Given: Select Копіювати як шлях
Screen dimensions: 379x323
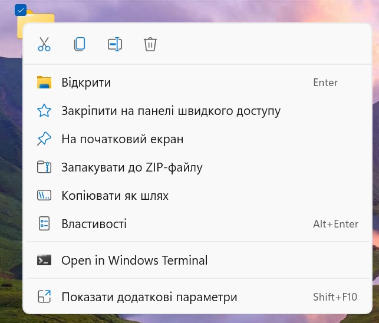Looking at the screenshot, I should tap(197, 196).
